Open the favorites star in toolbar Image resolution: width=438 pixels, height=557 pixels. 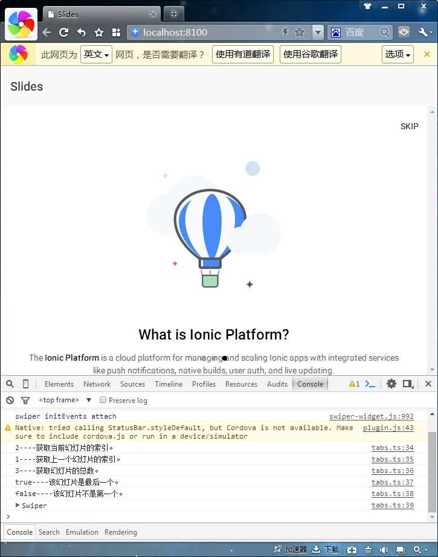point(98,33)
